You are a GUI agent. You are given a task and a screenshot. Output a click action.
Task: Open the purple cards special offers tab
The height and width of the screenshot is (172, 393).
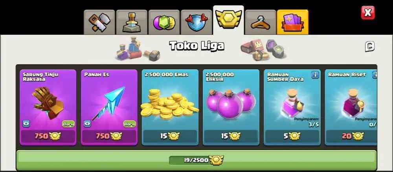point(292,22)
